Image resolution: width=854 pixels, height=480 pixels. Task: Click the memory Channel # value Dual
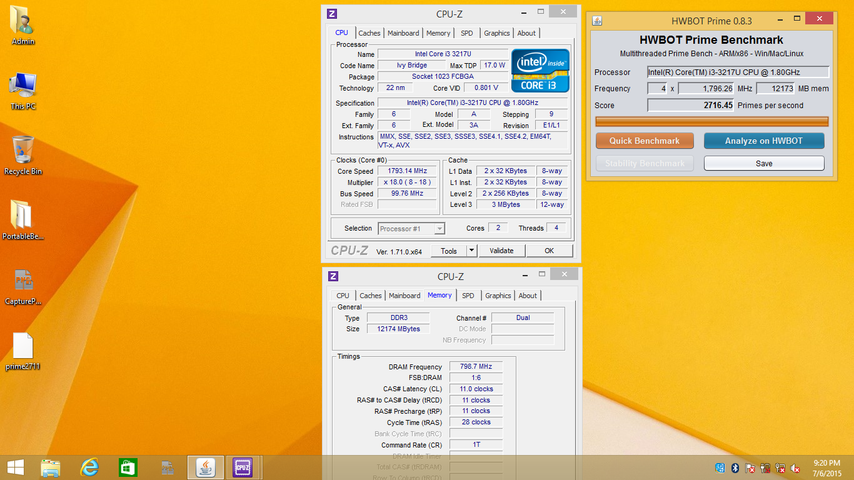[523, 317]
